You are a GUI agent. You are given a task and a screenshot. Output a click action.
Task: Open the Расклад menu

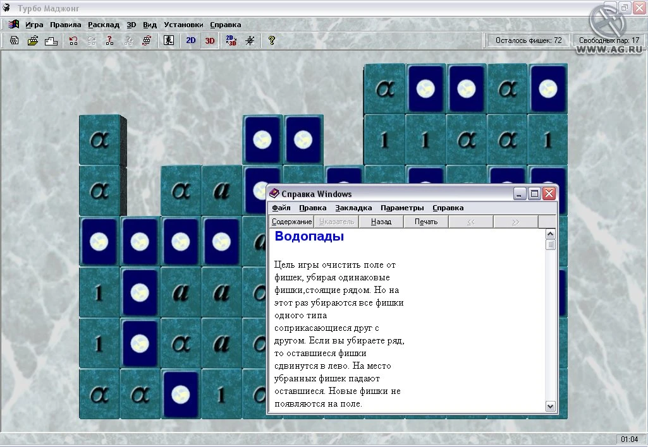coord(104,25)
